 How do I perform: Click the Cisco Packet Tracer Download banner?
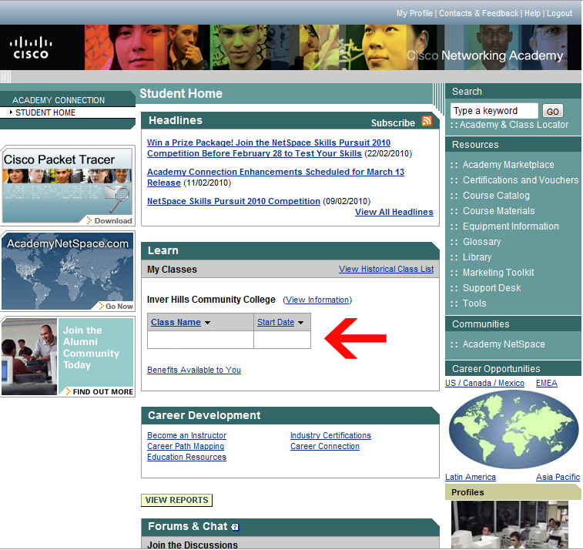[68, 186]
